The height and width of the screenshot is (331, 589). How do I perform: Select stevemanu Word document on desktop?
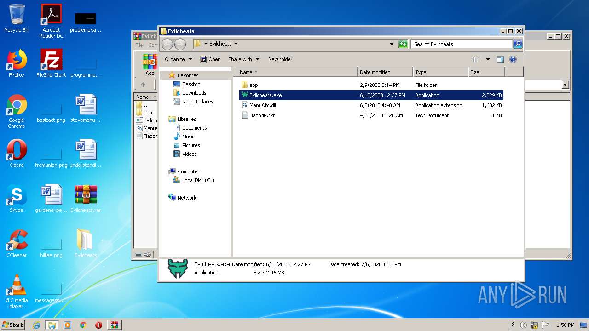[86, 108]
